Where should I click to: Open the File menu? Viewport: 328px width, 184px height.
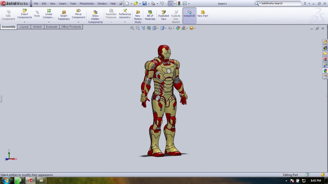[x=36, y=4]
